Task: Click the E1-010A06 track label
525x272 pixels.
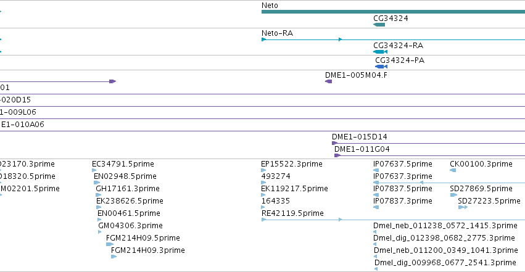Action: tap(22, 125)
